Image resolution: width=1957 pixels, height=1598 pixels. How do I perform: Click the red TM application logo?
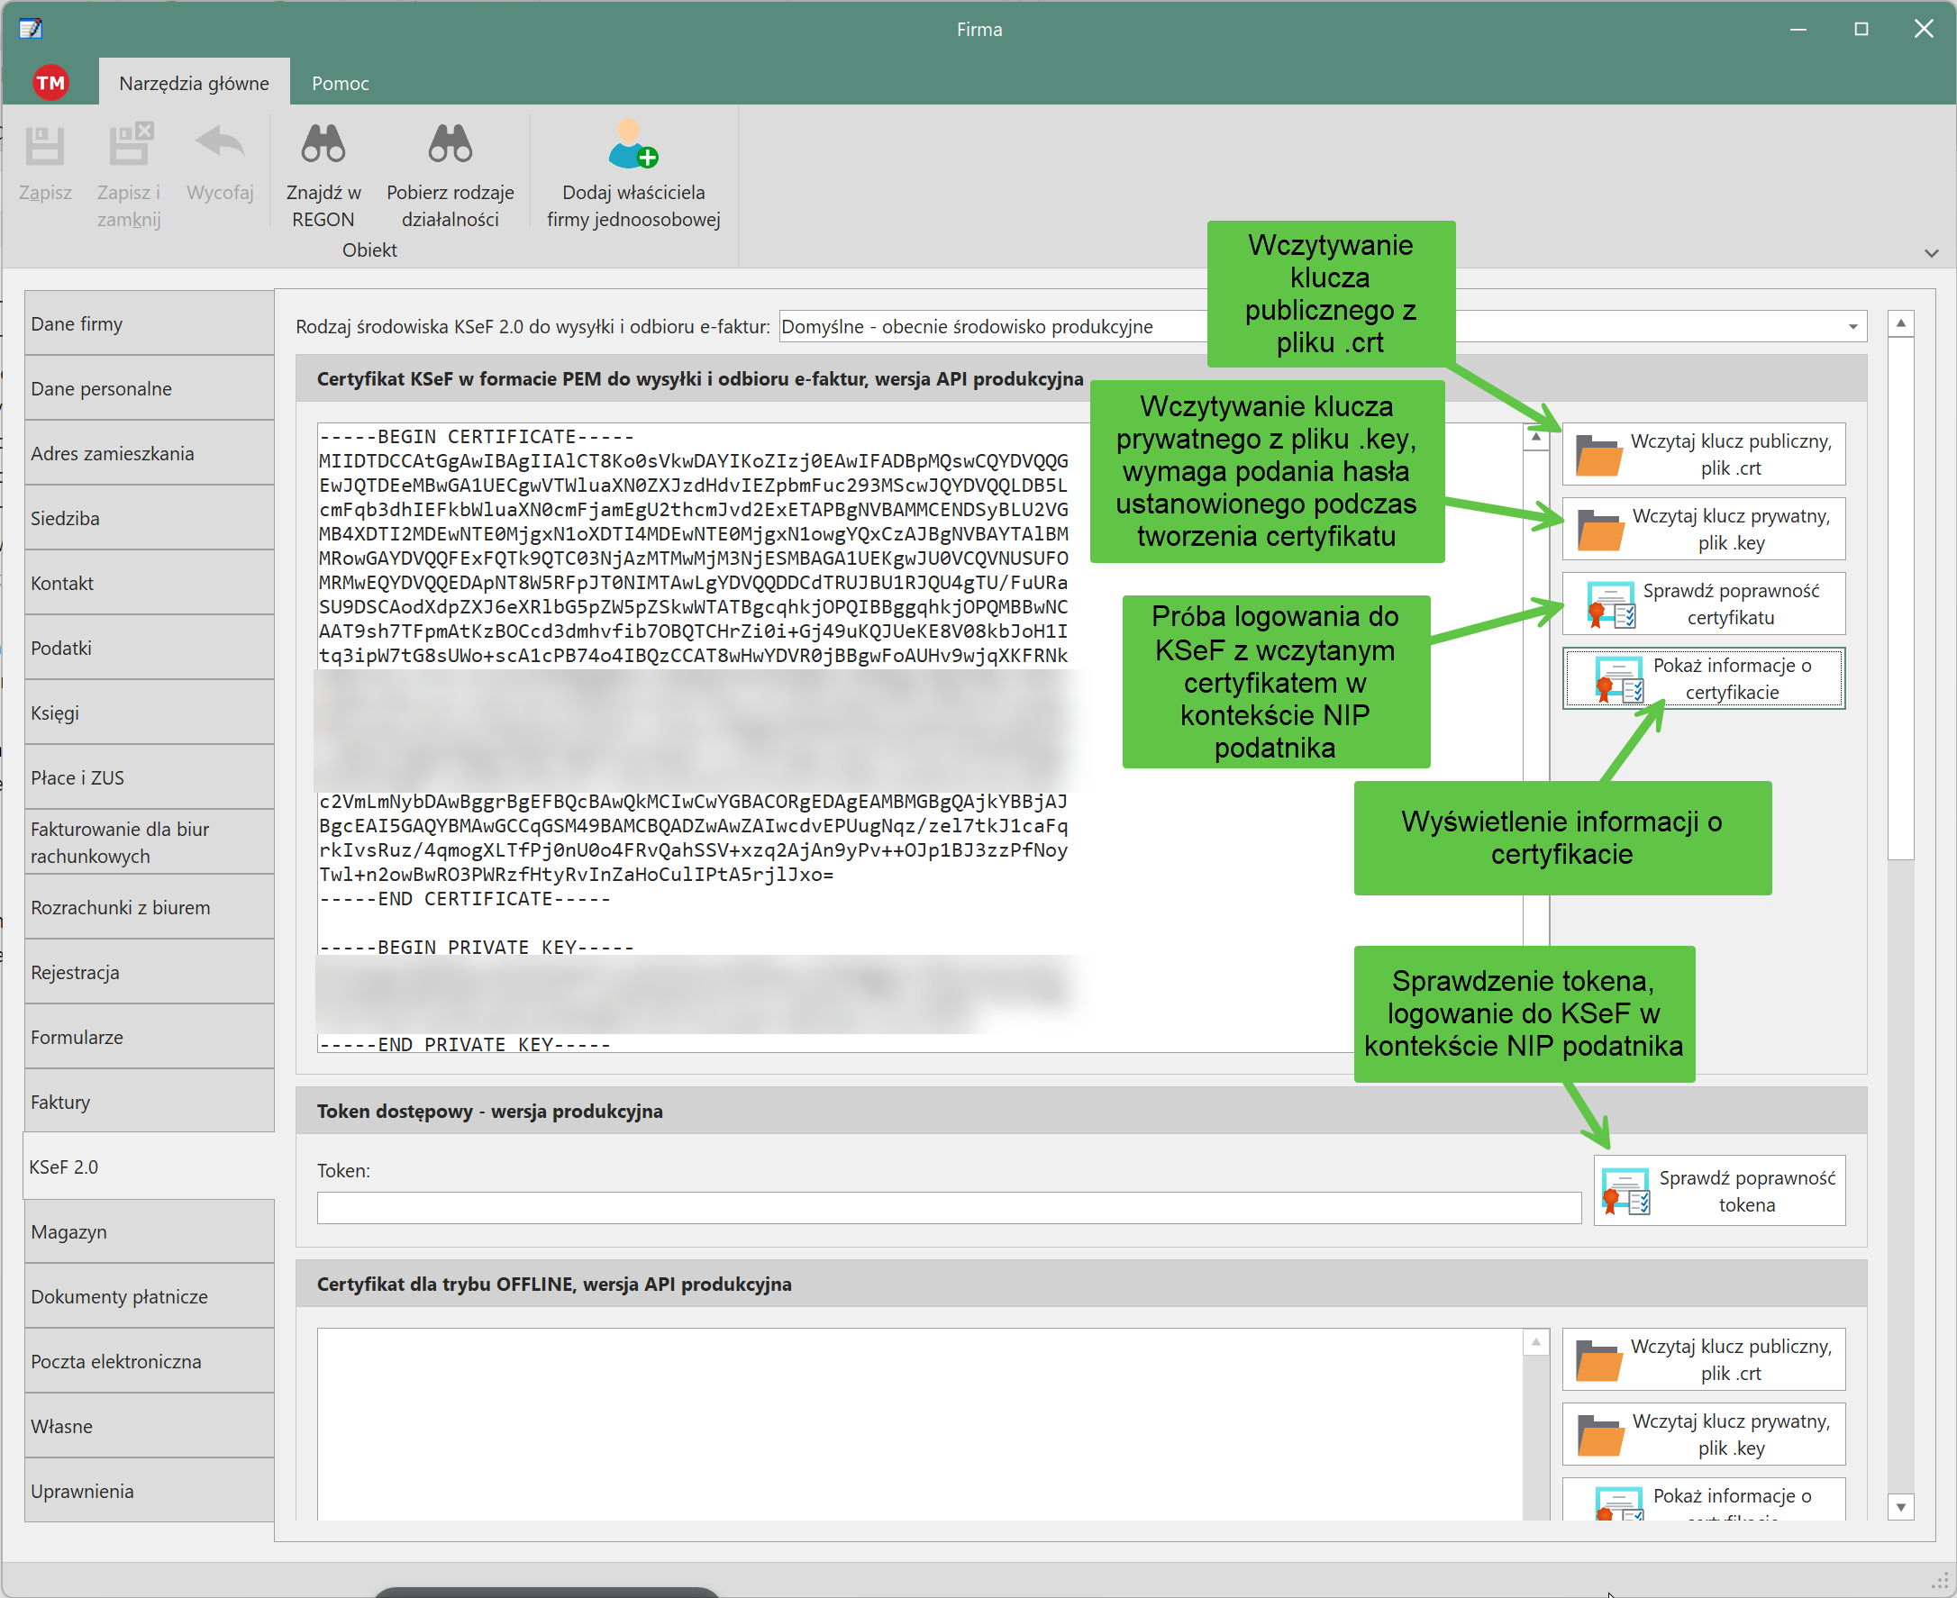click(50, 83)
